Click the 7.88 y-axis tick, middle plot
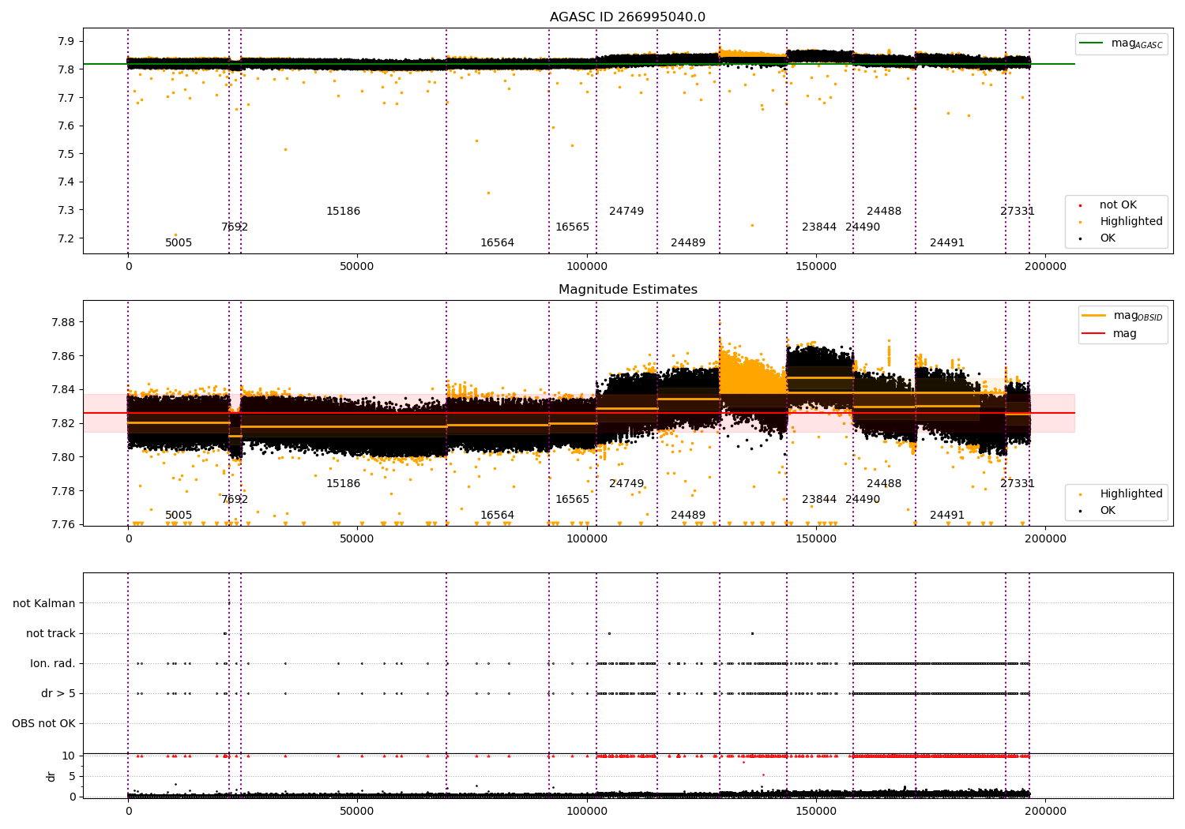 63,322
